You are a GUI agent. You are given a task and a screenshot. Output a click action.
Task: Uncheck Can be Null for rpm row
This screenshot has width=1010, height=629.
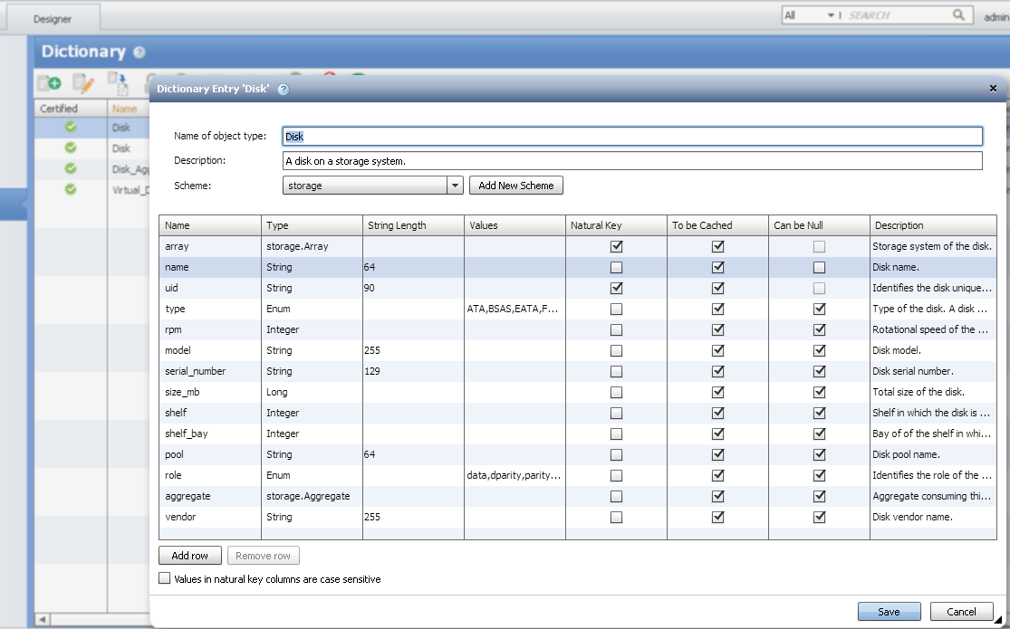tap(819, 330)
